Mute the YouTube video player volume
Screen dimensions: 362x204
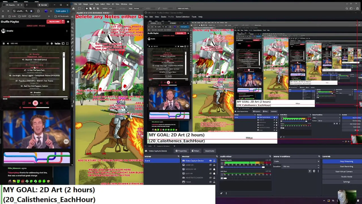tap(8, 43)
